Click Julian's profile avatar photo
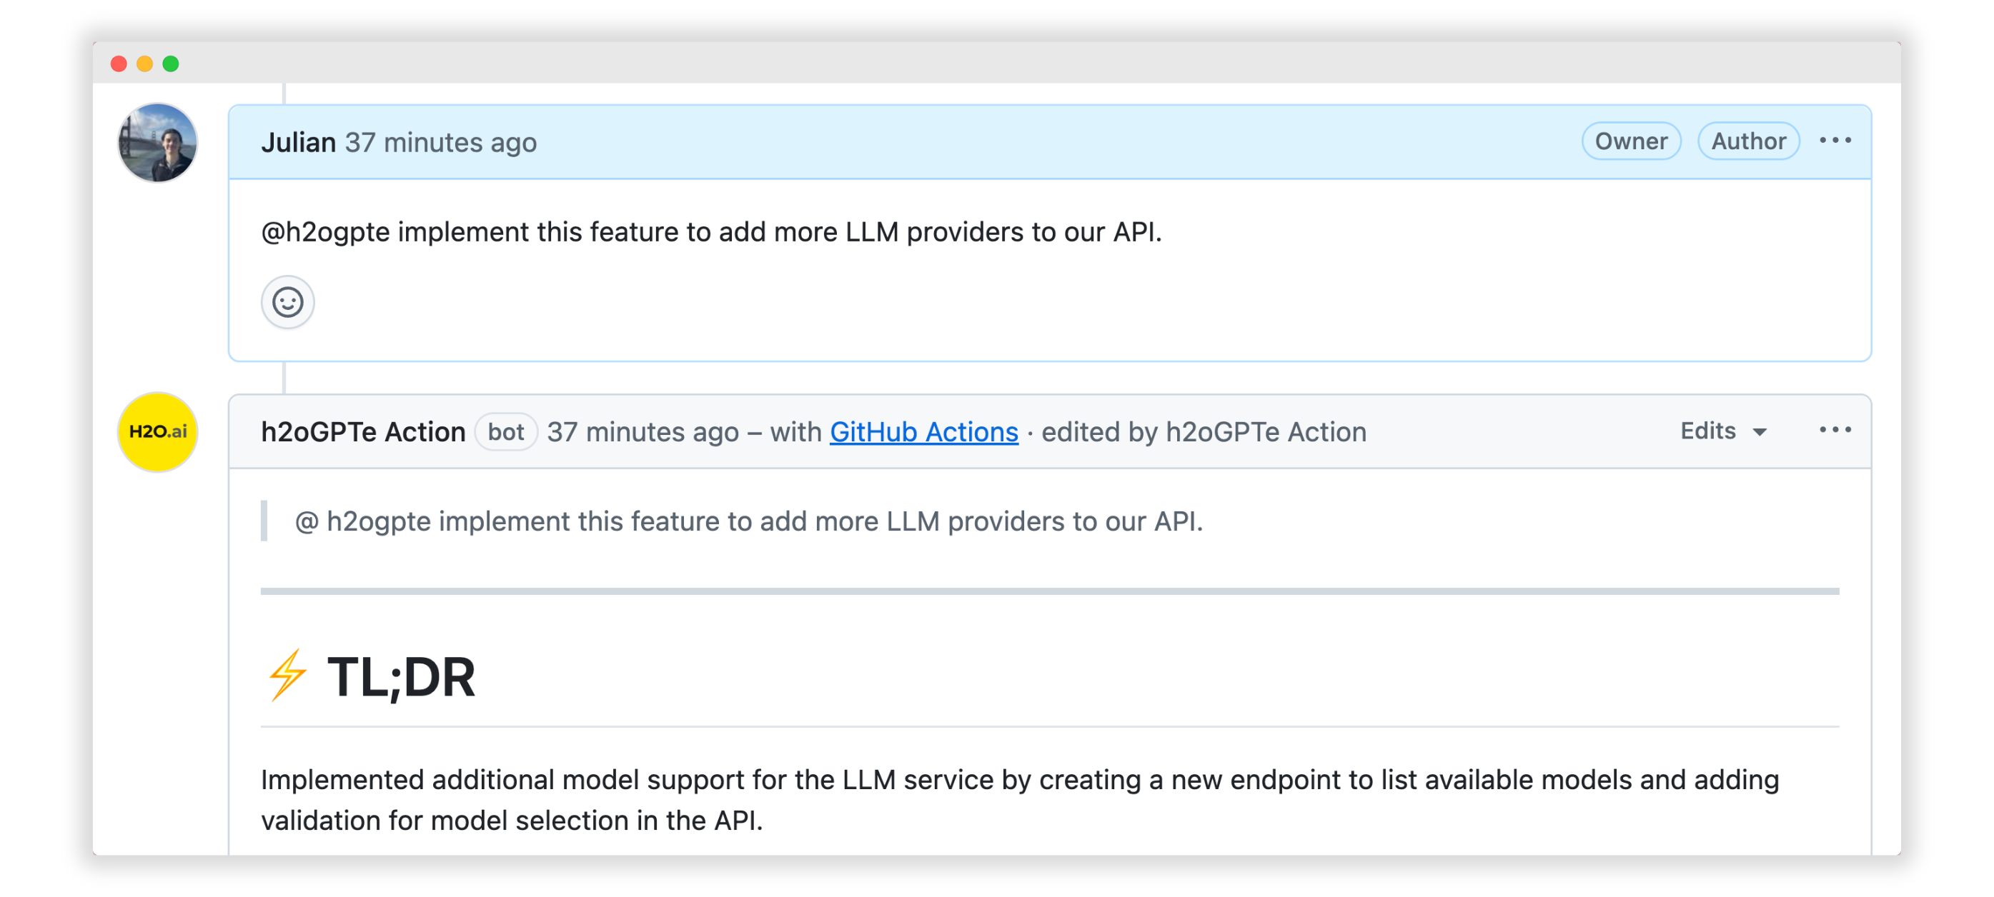This screenshot has width=1994, height=897. pyautogui.click(x=157, y=143)
